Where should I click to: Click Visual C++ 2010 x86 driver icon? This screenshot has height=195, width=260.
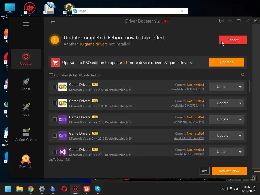[63, 136]
